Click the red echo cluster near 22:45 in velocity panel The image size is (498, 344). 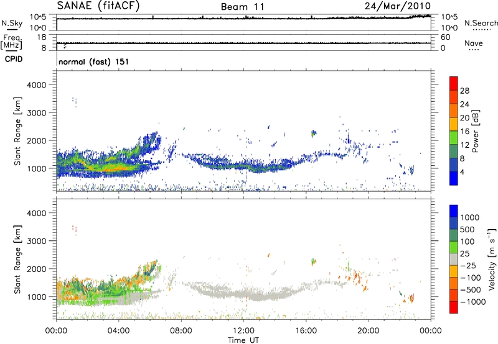point(411,298)
